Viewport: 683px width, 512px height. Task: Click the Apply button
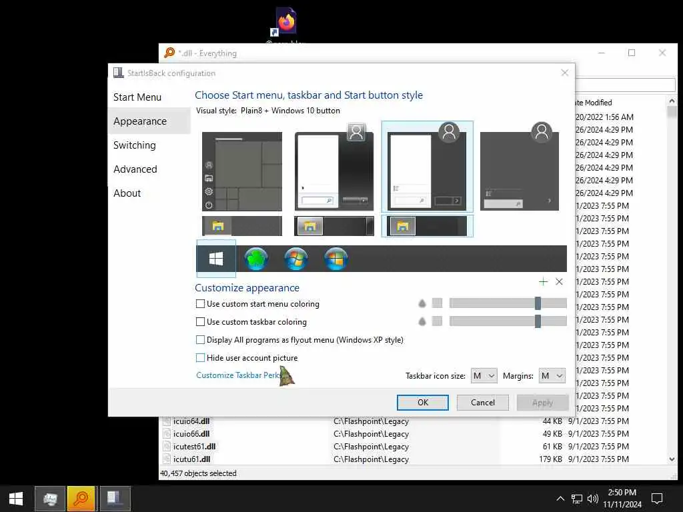pos(542,402)
